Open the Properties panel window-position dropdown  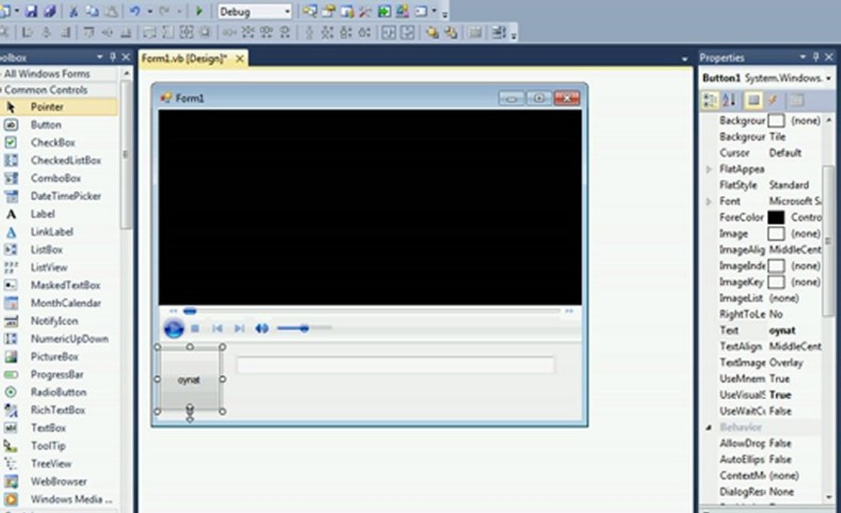[x=803, y=57]
